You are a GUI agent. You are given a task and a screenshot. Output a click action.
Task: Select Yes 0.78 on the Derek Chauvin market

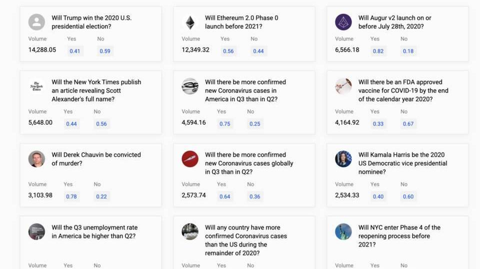coord(71,197)
